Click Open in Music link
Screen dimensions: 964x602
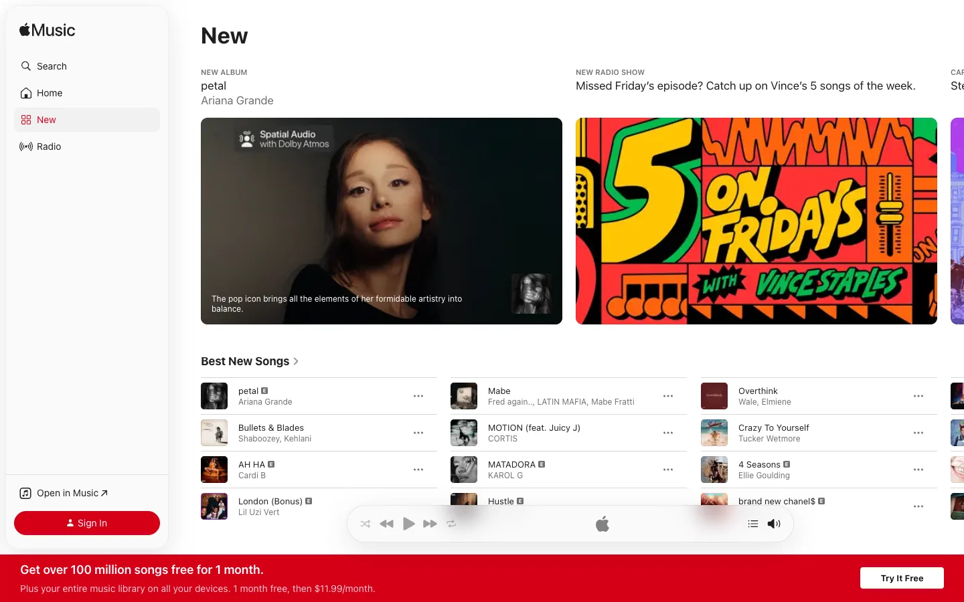pos(64,493)
